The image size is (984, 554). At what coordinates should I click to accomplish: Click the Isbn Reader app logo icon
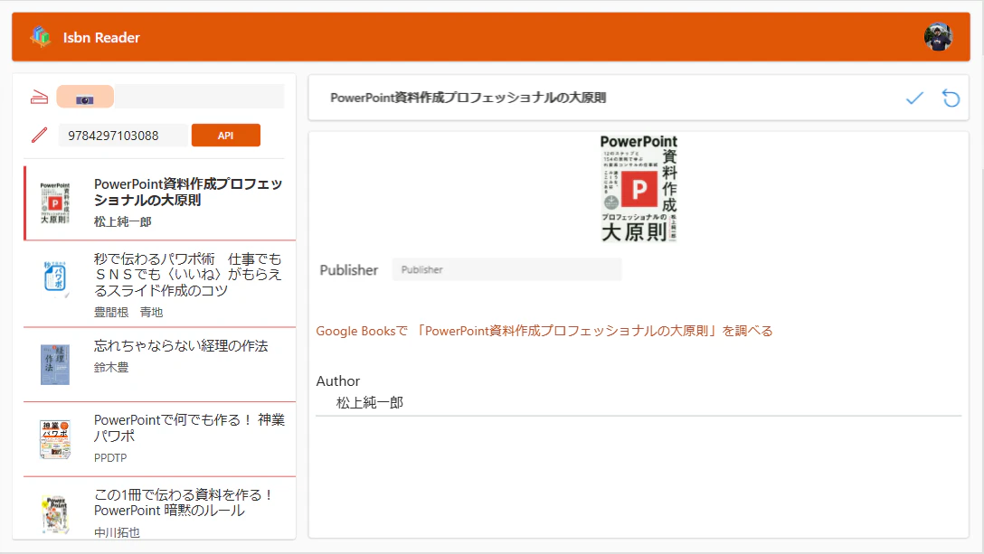[x=41, y=37]
